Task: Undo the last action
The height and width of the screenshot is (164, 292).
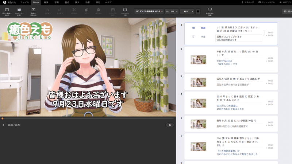Action: (48, 10)
